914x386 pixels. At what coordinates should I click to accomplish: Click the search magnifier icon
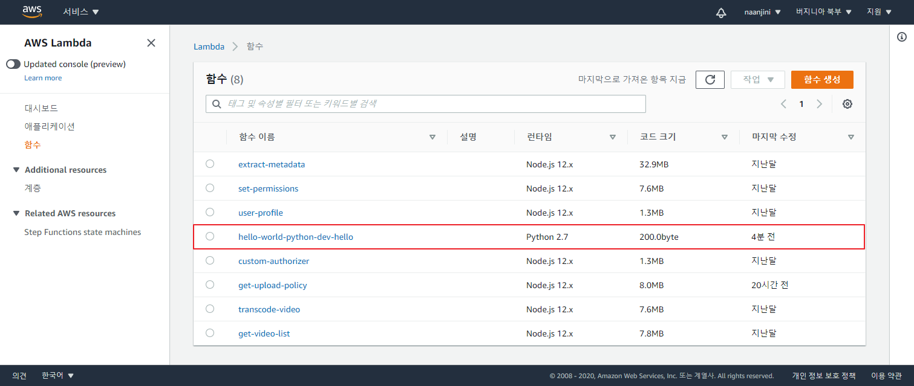217,104
